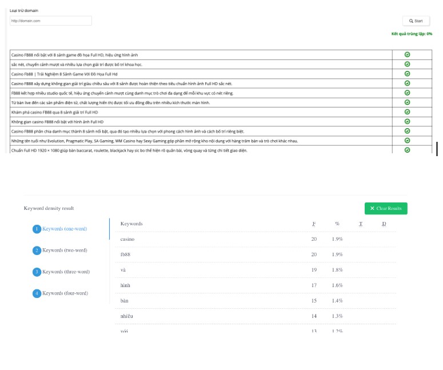This screenshot has width=443, height=370.
Task: Click the number 1 badge beside one-word keywords
Action: (x=37, y=229)
